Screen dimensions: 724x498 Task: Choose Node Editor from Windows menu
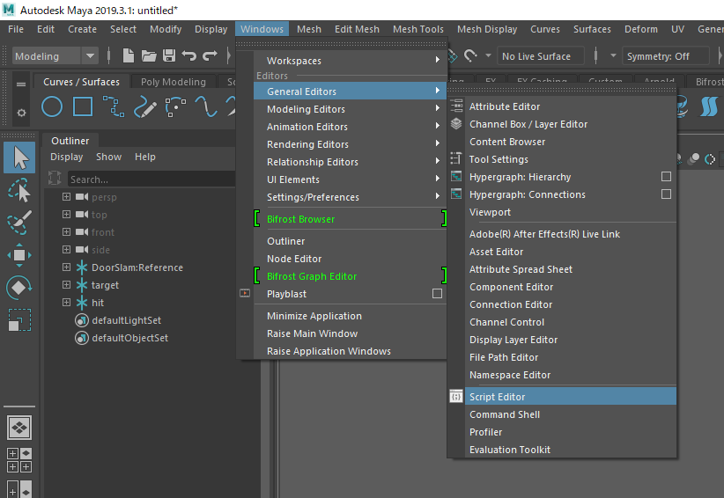coord(351,259)
